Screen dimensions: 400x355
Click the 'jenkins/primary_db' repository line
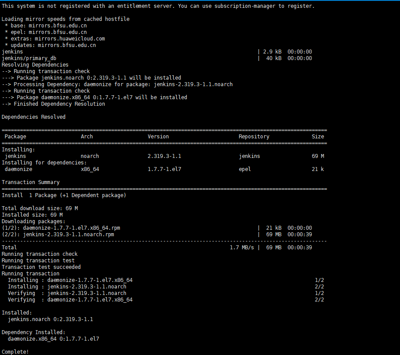(x=29, y=58)
